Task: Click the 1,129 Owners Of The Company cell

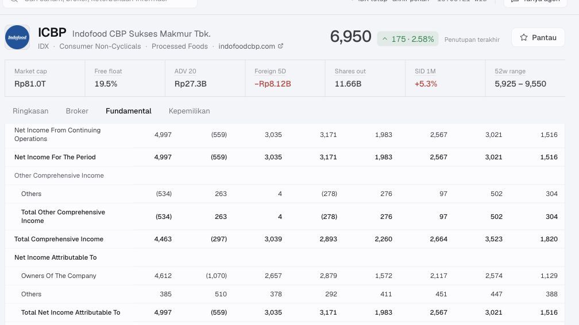Action: click(x=549, y=276)
